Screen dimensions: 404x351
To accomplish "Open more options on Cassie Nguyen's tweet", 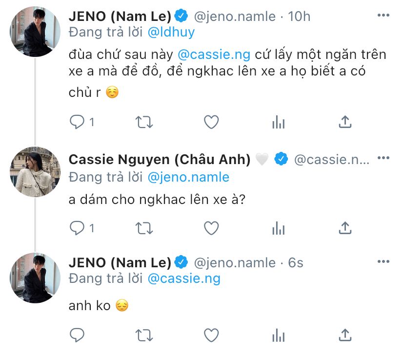I will [x=384, y=158].
